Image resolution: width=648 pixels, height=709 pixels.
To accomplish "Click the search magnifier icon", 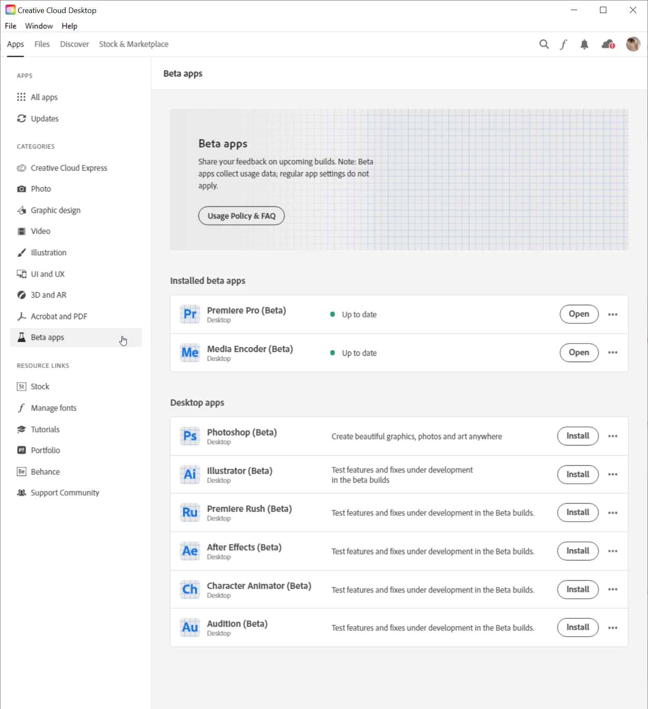I will (544, 44).
